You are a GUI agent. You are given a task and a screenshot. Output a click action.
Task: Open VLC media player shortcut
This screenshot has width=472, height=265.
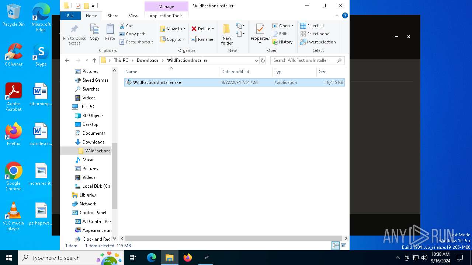pyautogui.click(x=13, y=217)
